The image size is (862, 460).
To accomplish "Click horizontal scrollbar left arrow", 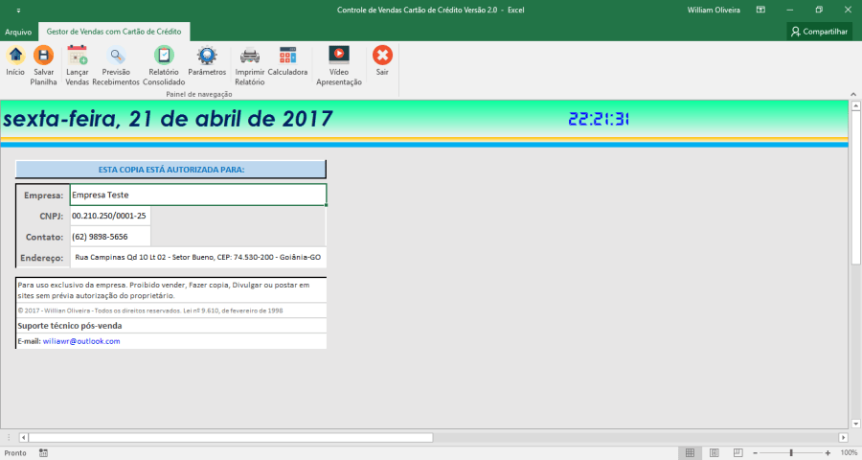I will coord(24,437).
